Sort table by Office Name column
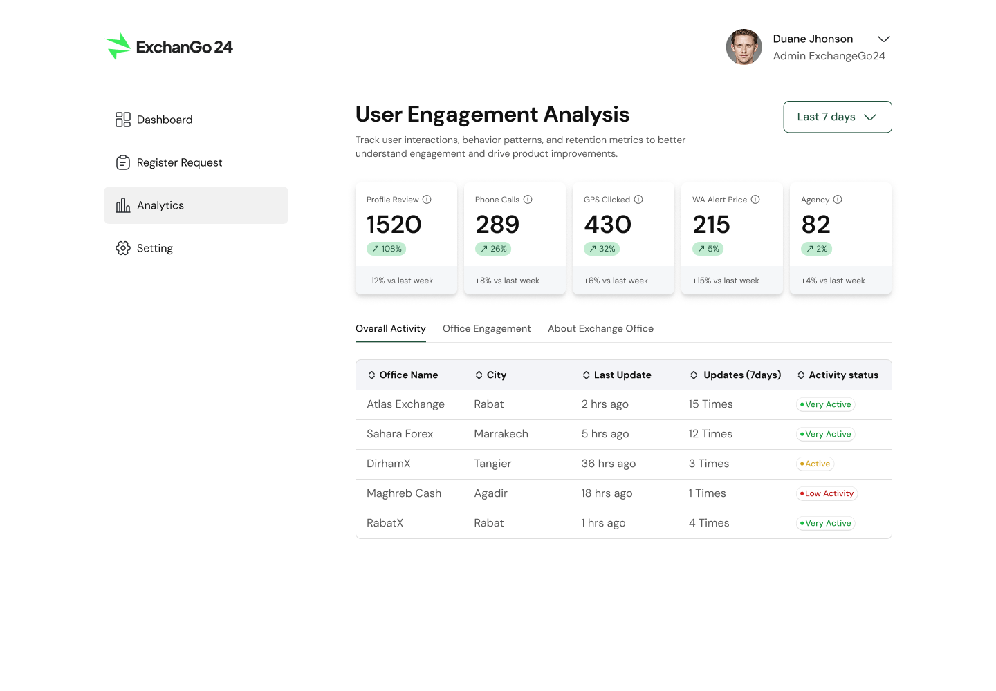Viewport: 996px width, 691px height. 403,375
